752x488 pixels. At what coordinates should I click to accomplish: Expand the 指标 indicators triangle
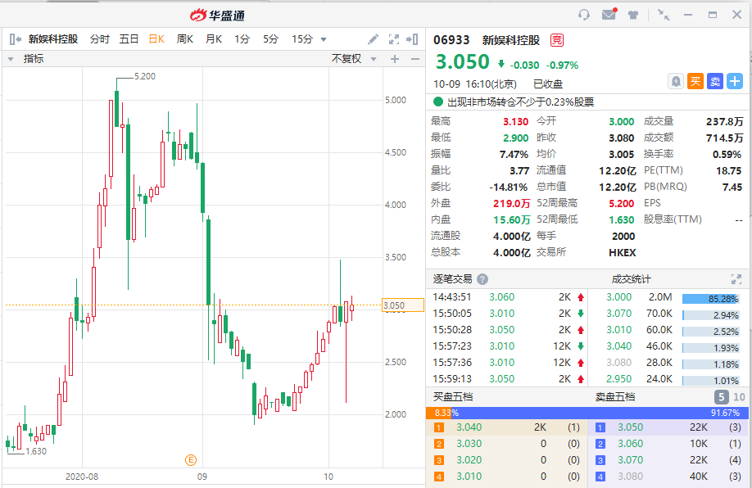11,59
